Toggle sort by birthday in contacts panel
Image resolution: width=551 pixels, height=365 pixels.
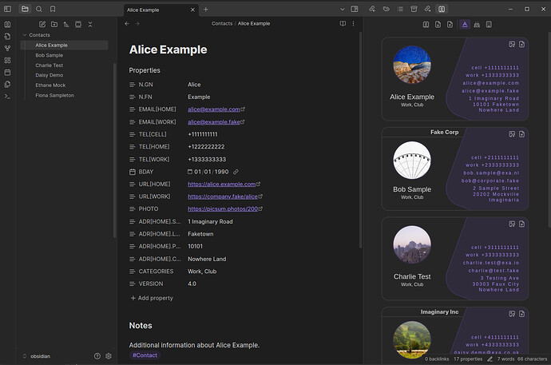pos(477,25)
